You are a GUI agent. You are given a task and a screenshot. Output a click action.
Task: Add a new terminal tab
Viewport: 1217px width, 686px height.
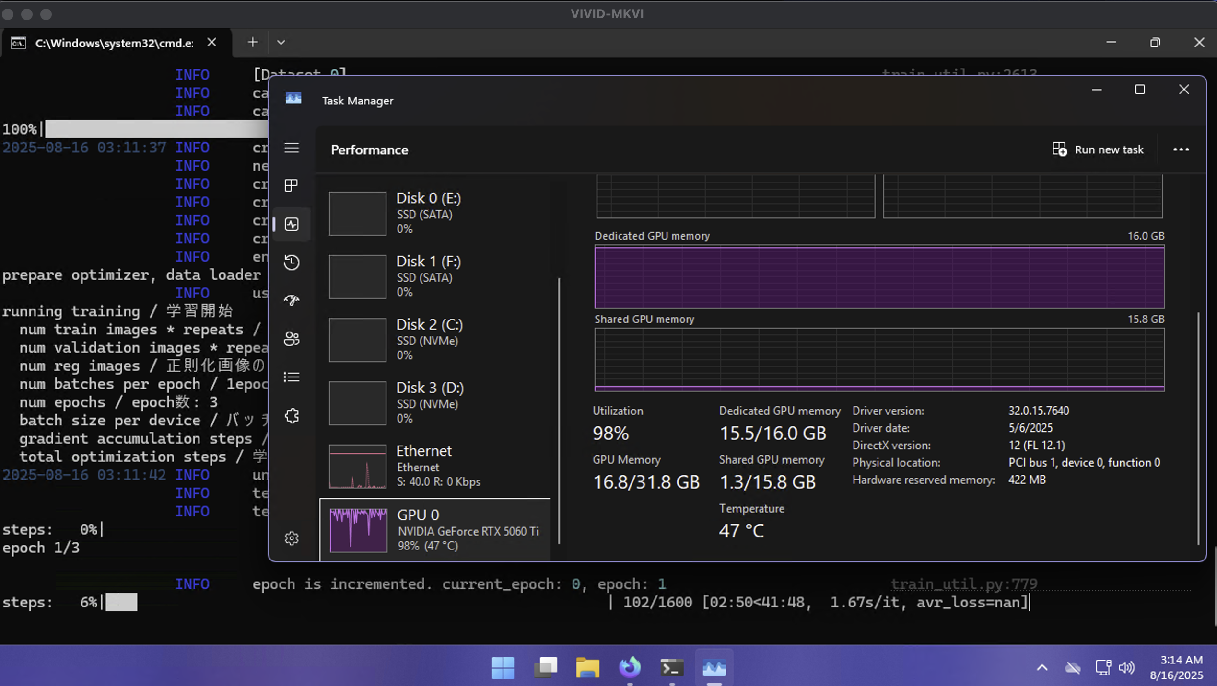pos(253,43)
